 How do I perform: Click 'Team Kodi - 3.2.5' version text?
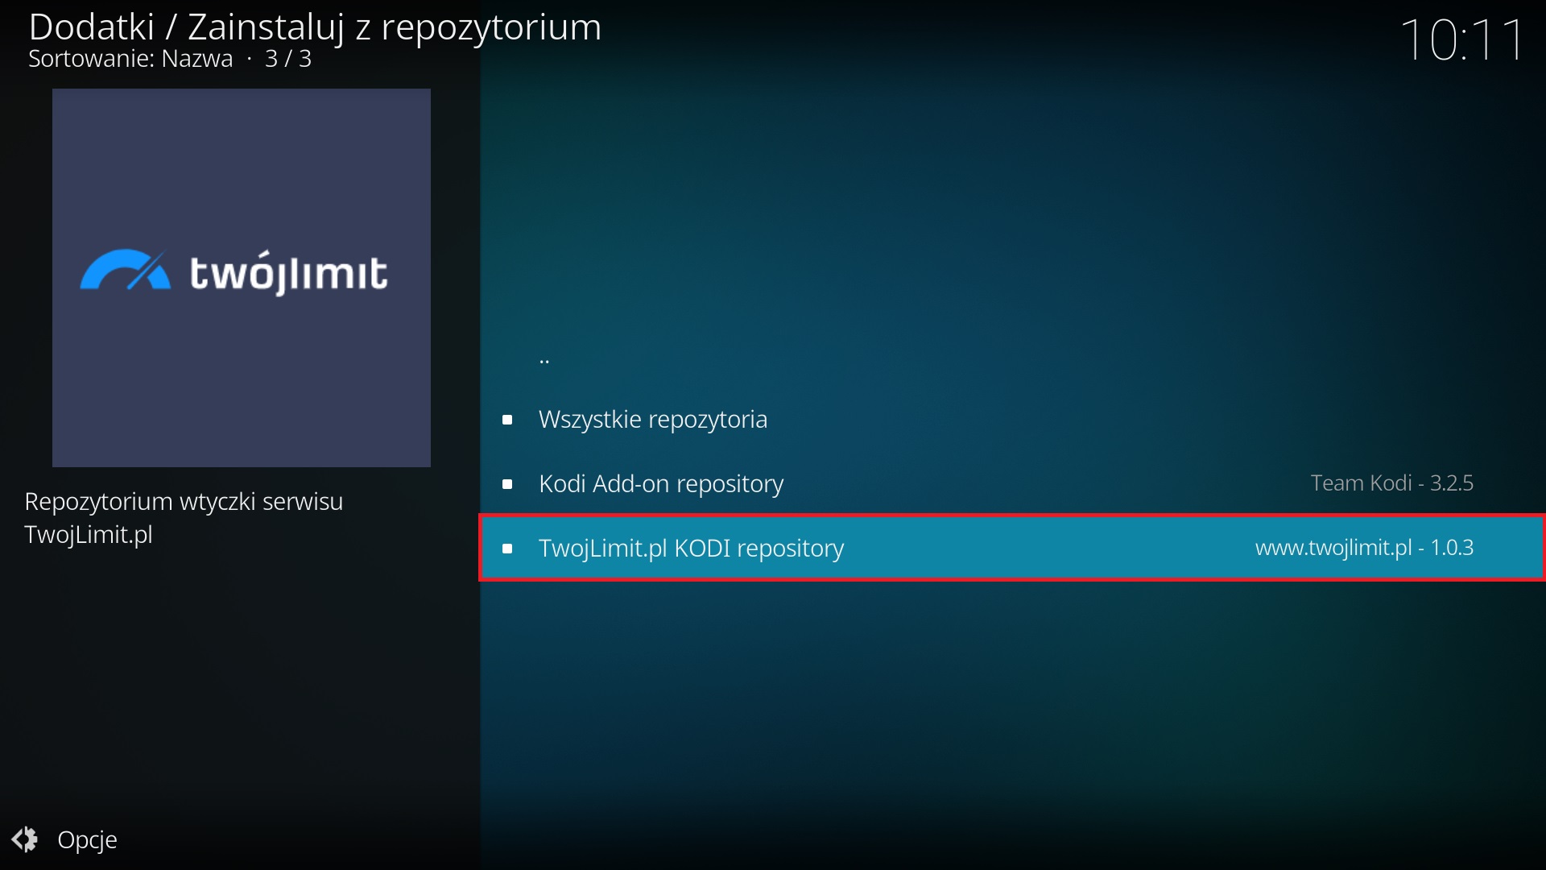[x=1391, y=483]
